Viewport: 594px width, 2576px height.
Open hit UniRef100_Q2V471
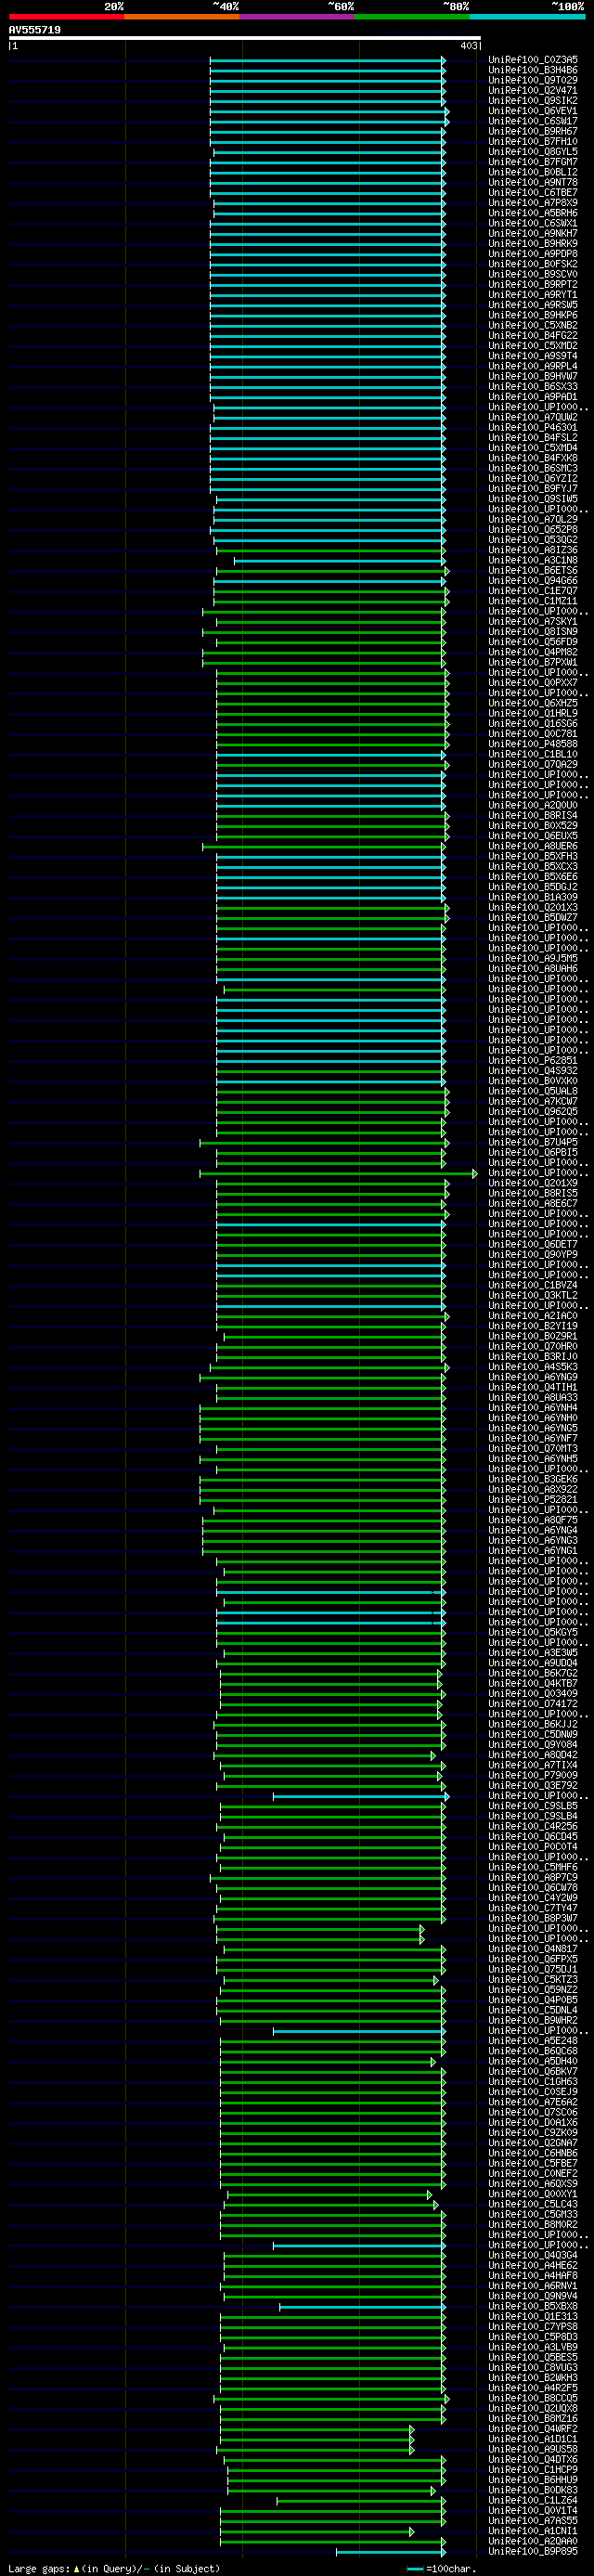pos(533,90)
